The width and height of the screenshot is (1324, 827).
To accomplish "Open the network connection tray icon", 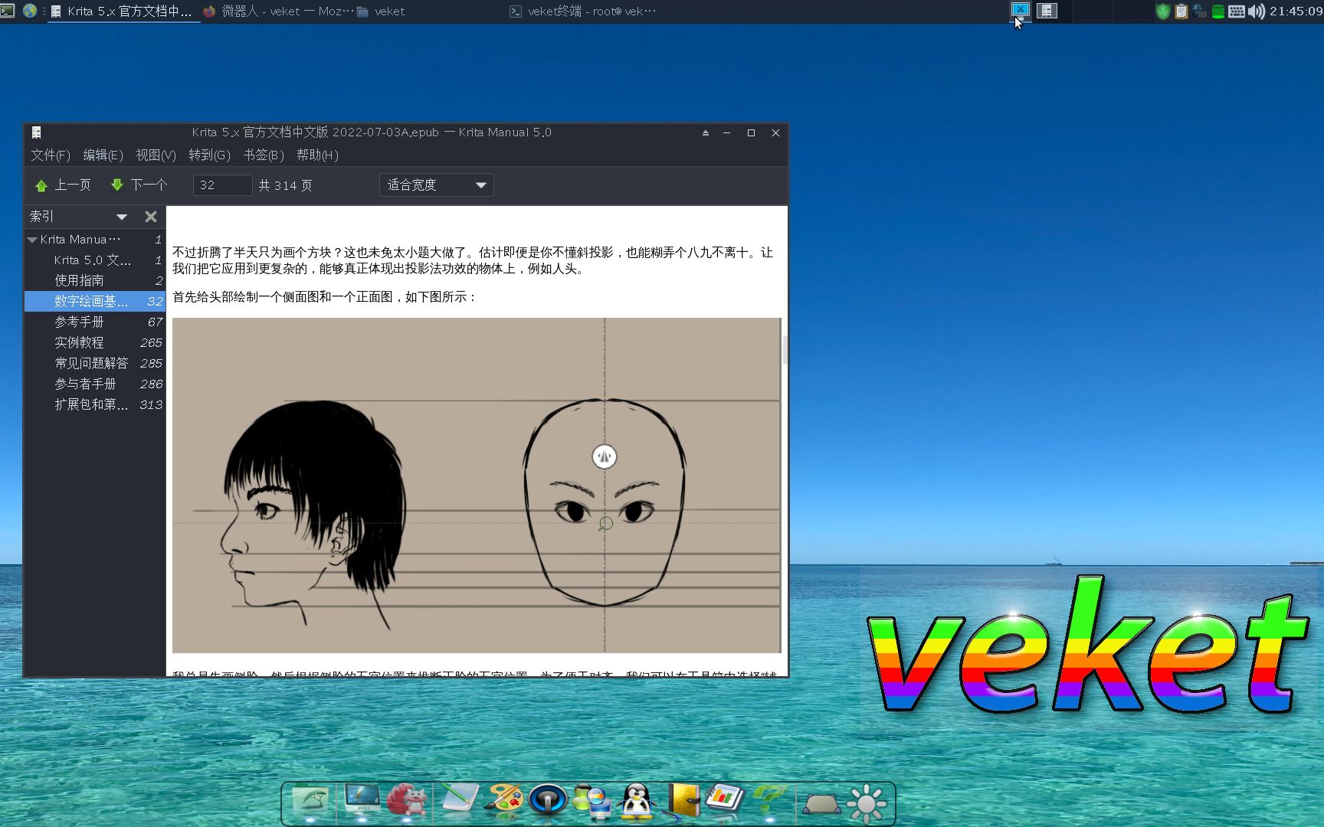I will coord(1199,11).
